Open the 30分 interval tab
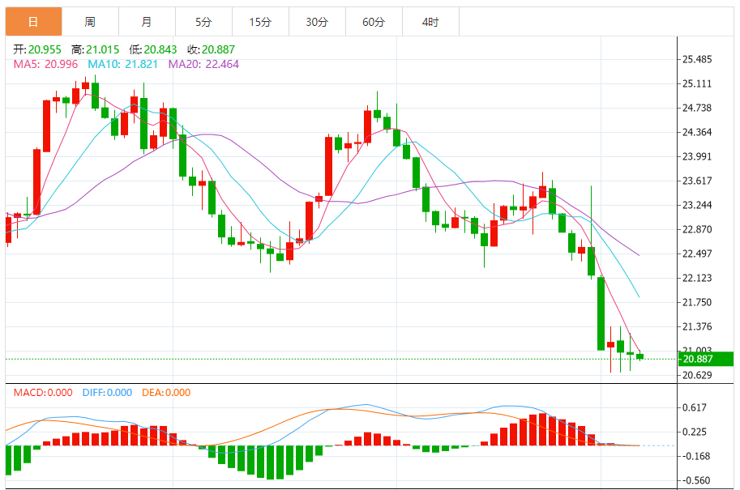This screenshot has width=740, height=490. [x=317, y=22]
